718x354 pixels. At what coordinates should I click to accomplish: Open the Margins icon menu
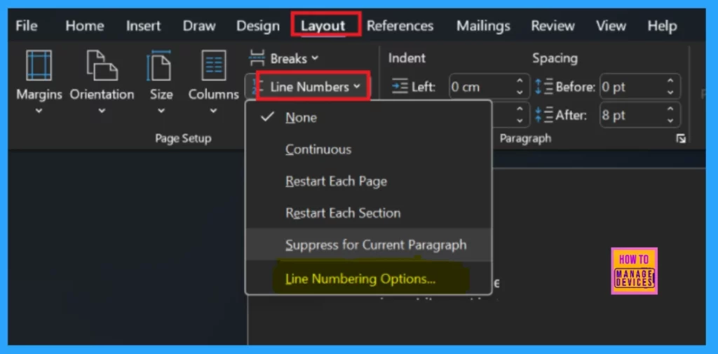click(39, 65)
